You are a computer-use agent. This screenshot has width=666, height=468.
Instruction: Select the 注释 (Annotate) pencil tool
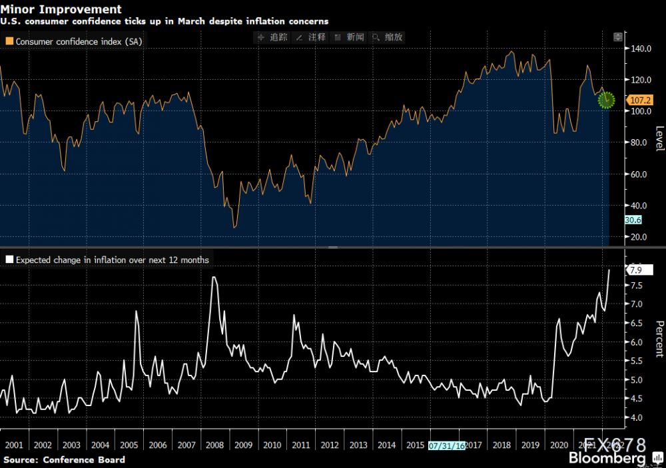click(311, 37)
